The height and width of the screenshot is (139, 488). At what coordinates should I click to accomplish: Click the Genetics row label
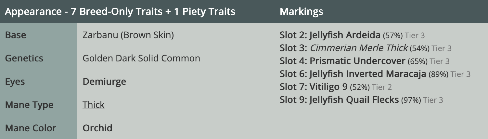24,58
